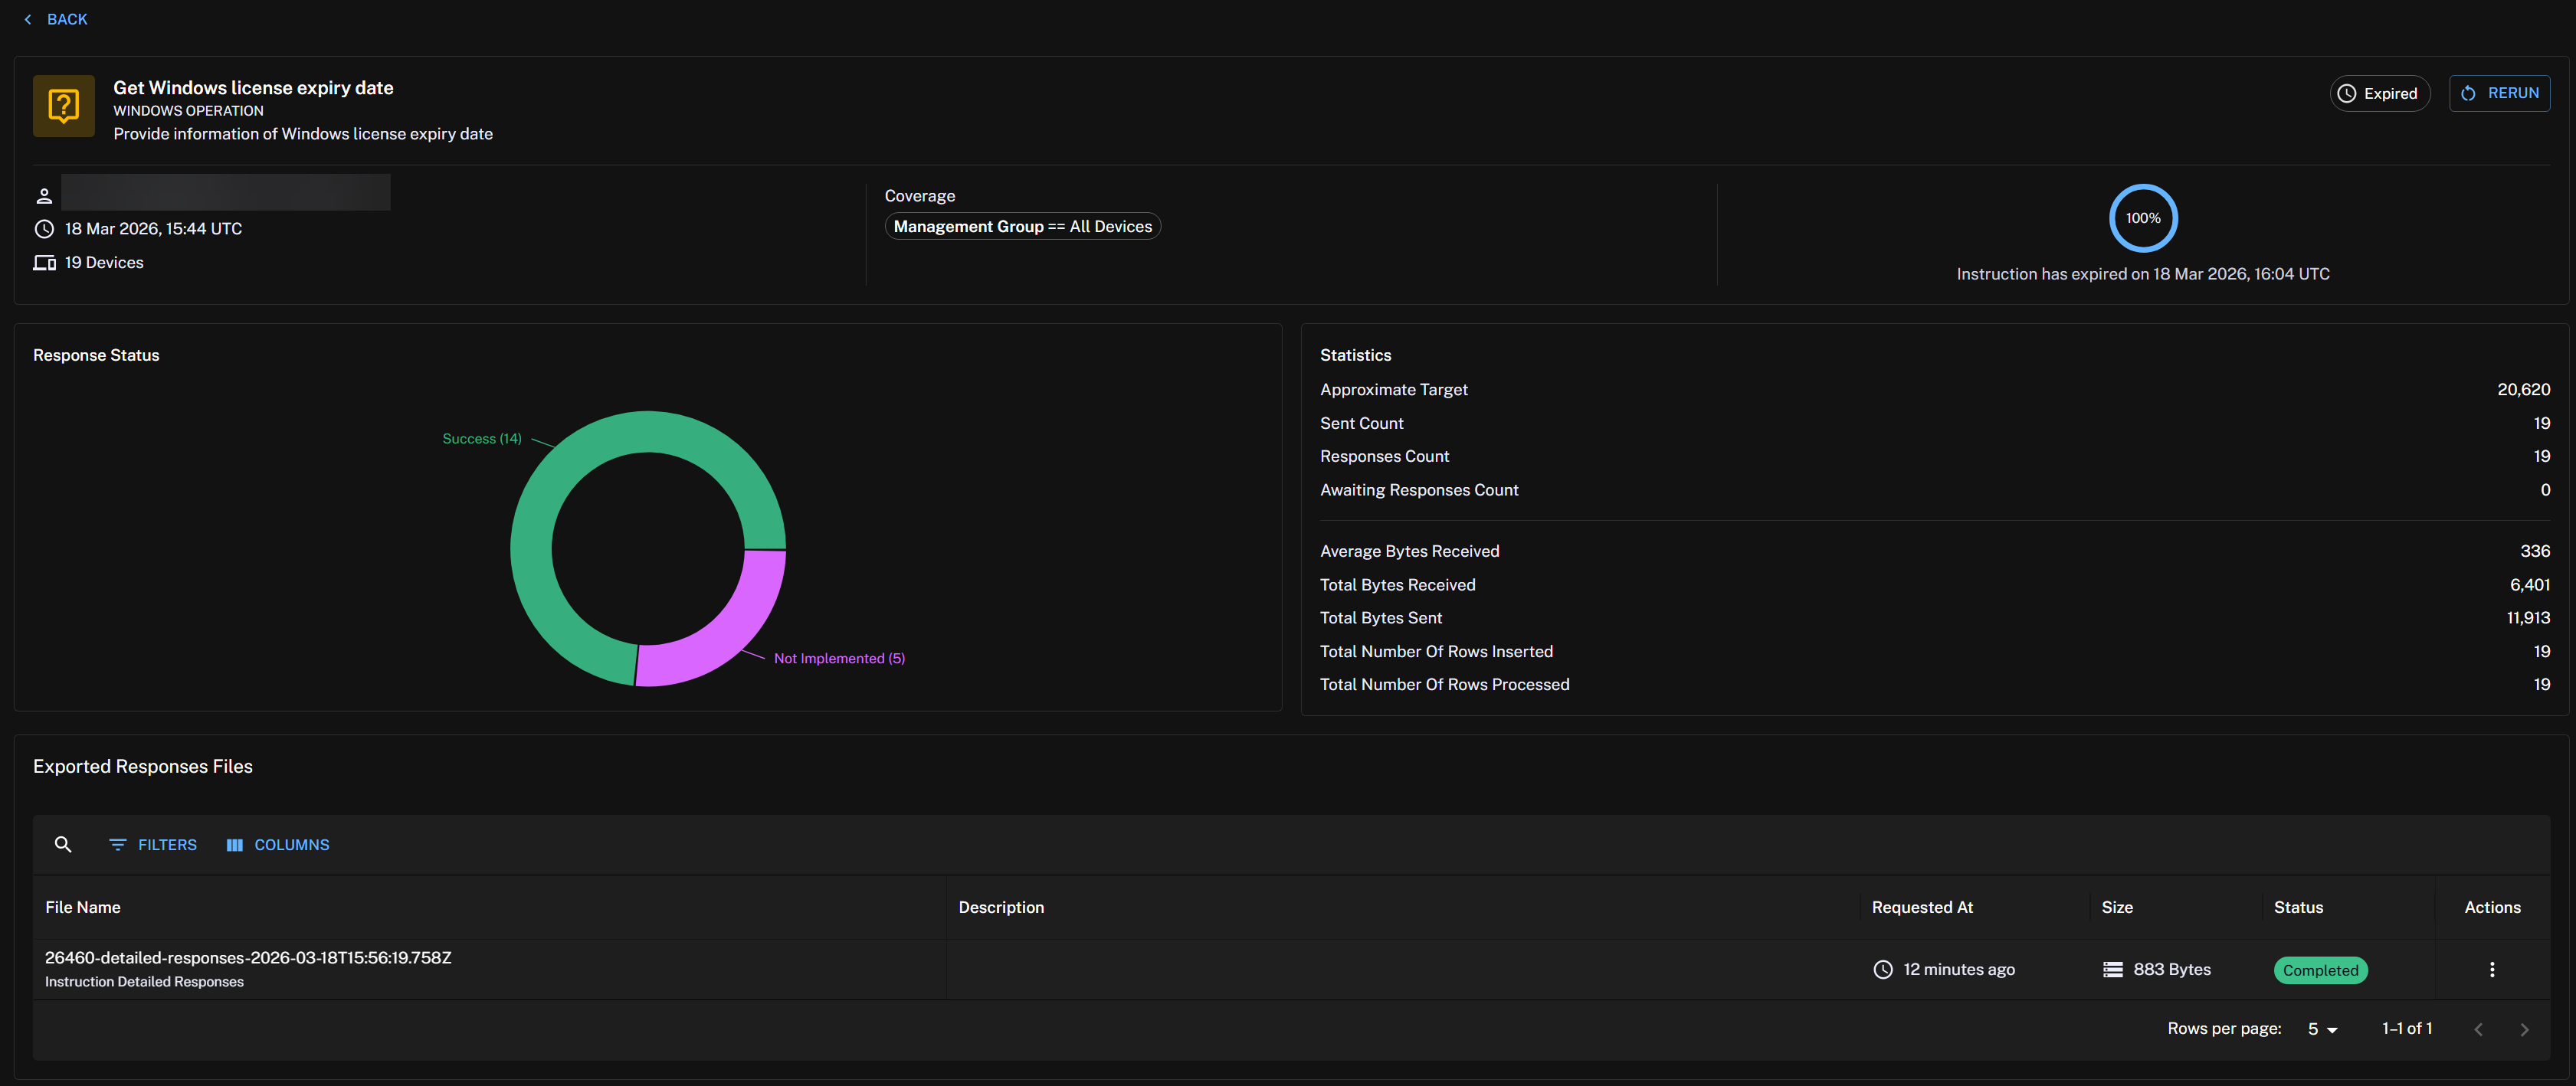Go to next page of exported files
This screenshot has height=1086, width=2576.
[2523, 1028]
